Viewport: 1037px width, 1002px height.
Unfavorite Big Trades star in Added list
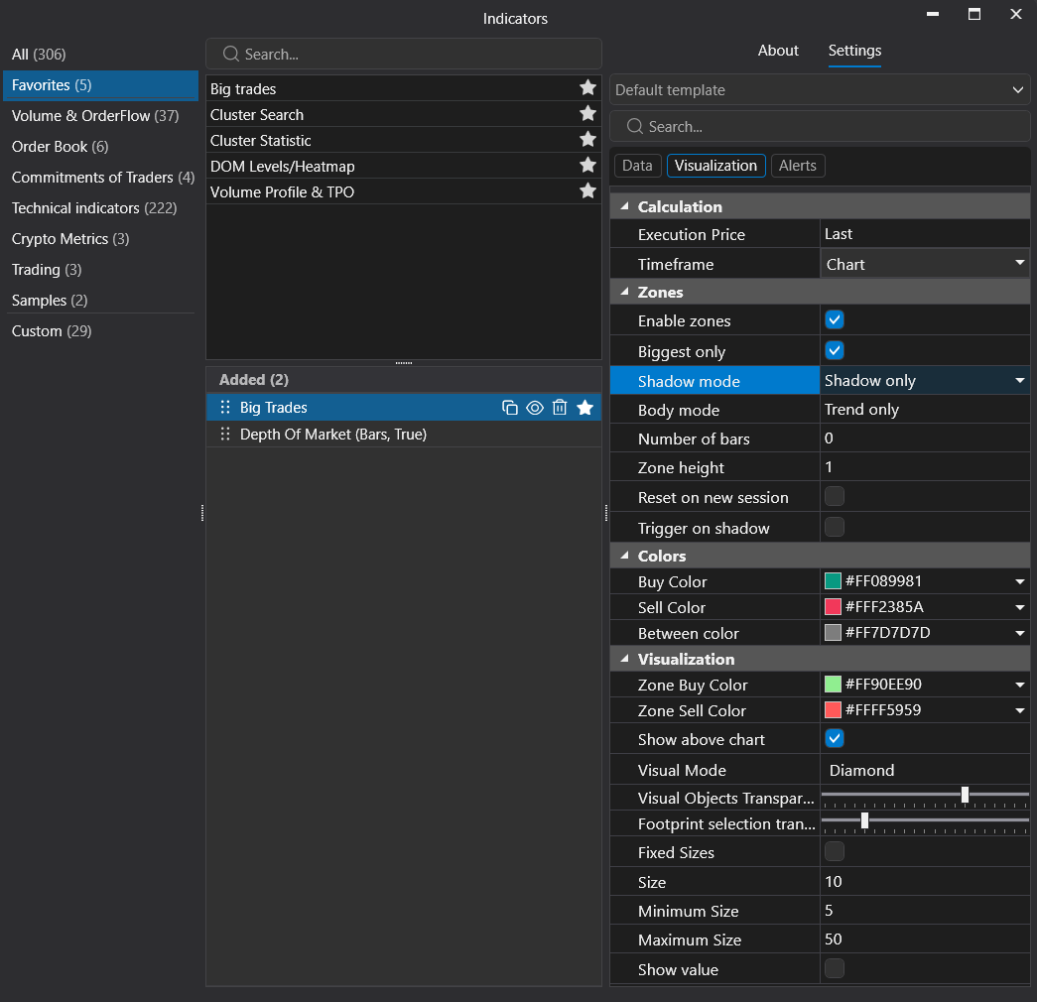tap(584, 408)
